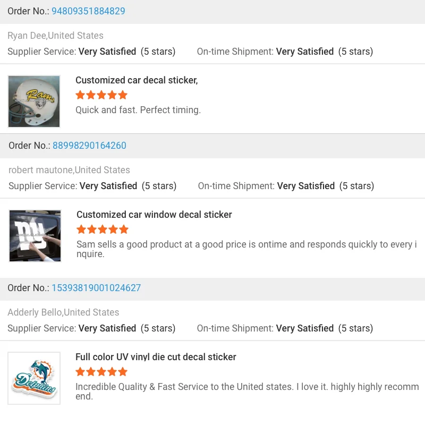The image size is (425, 425).
Task: Click the Rams helmet product thumbnail
Action: (x=34, y=101)
